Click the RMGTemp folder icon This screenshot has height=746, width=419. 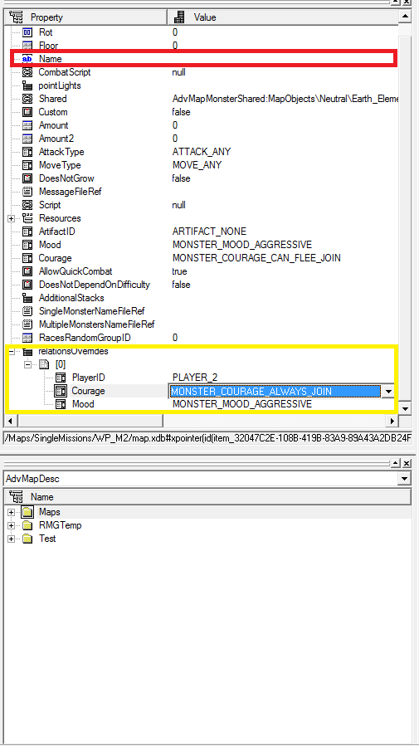coord(28,525)
